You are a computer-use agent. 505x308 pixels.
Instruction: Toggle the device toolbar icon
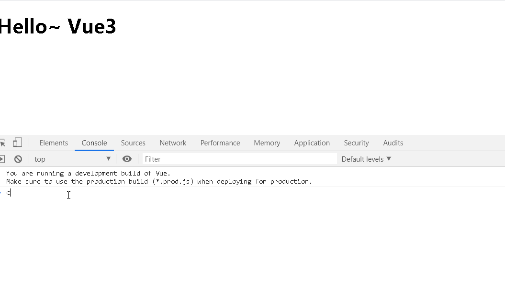(x=17, y=143)
